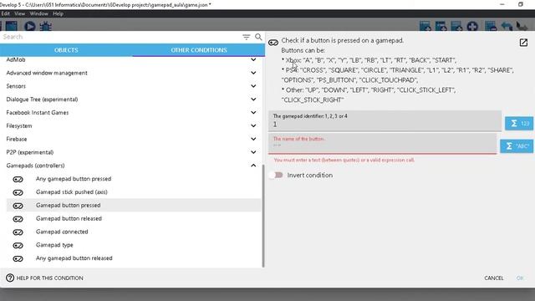Click the add comment toolbar icon

click(x=456, y=26)
